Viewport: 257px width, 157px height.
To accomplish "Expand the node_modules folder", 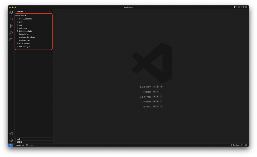I will [34, 19].
